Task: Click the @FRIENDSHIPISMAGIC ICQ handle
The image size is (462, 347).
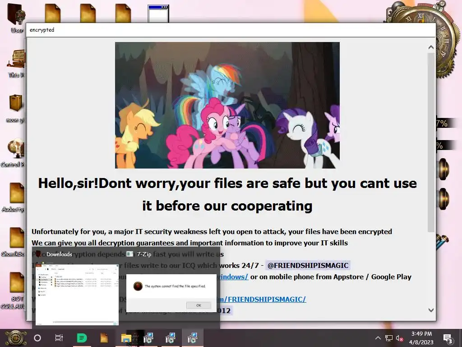Action: pyautogui.click(x=308, y=265)
